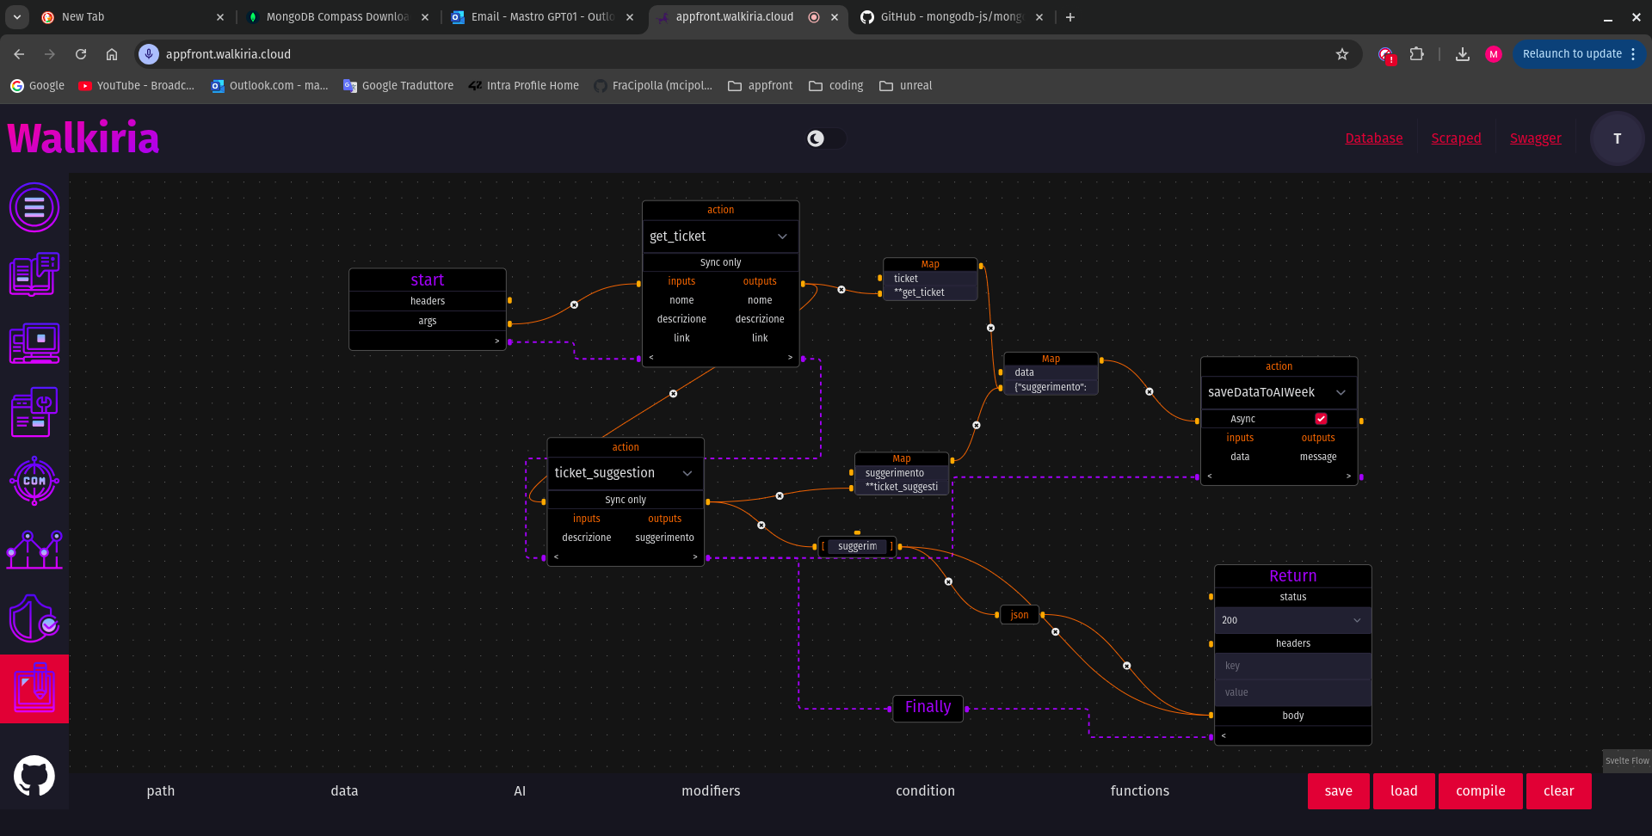Open the computer screens sidebar icon
Screen dimensions: 1652x836
[x=34, y=344]
